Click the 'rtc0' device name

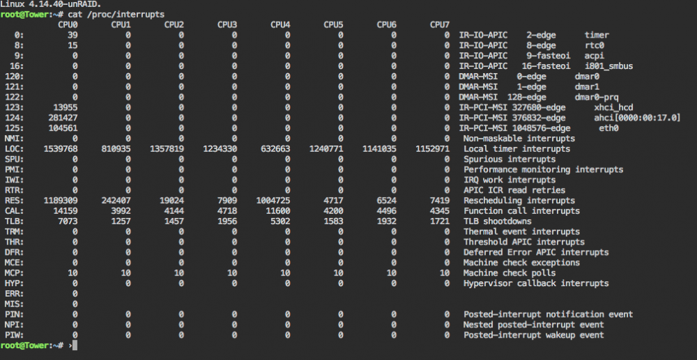(595, 45)
